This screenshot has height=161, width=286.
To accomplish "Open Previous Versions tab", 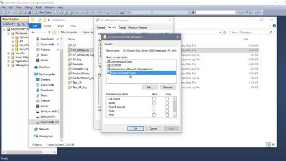I will point(138,28).
